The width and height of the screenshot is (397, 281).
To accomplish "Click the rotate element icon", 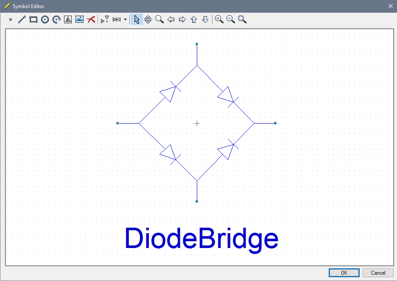I will point(105,19).
